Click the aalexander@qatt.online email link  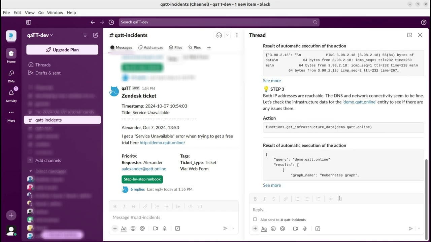(144, 169)
